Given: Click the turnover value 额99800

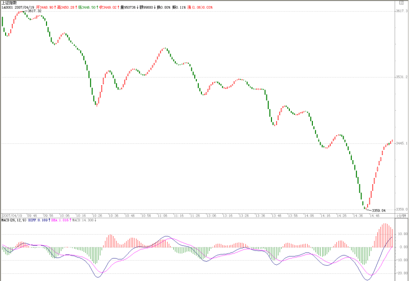Looking at the screenshot, I should tap(147, 7).
